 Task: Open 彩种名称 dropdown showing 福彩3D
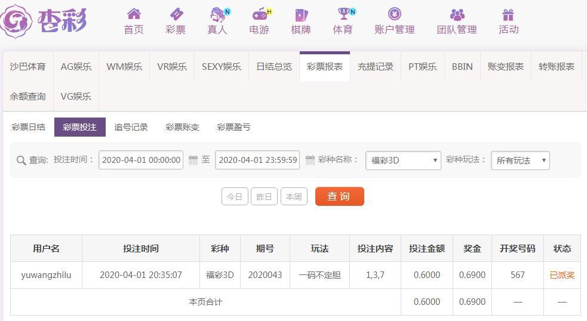coord(403,160)
